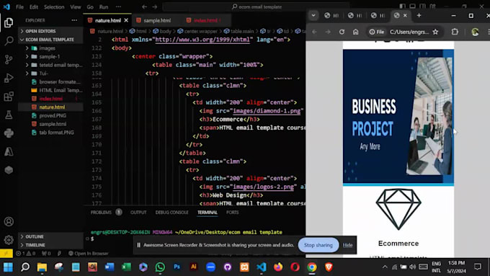Open the Accounts icon in the activity bar
This screenshot has width=490, height=276.
coord(9,222)
